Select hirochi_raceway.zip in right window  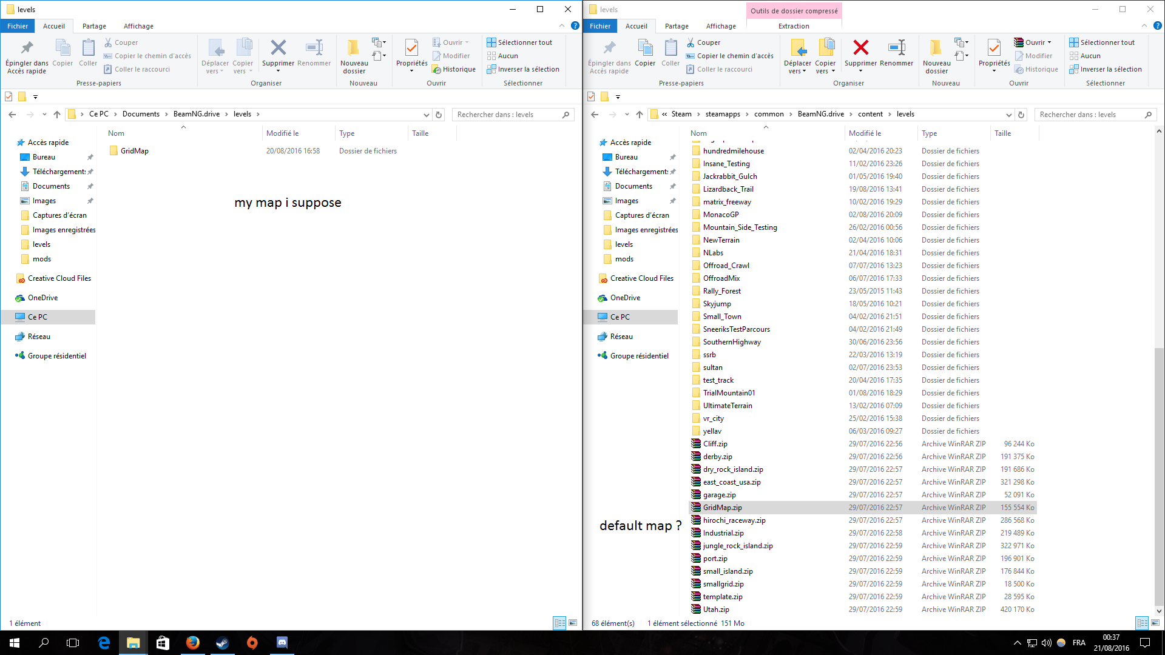(x=862, y=520)
